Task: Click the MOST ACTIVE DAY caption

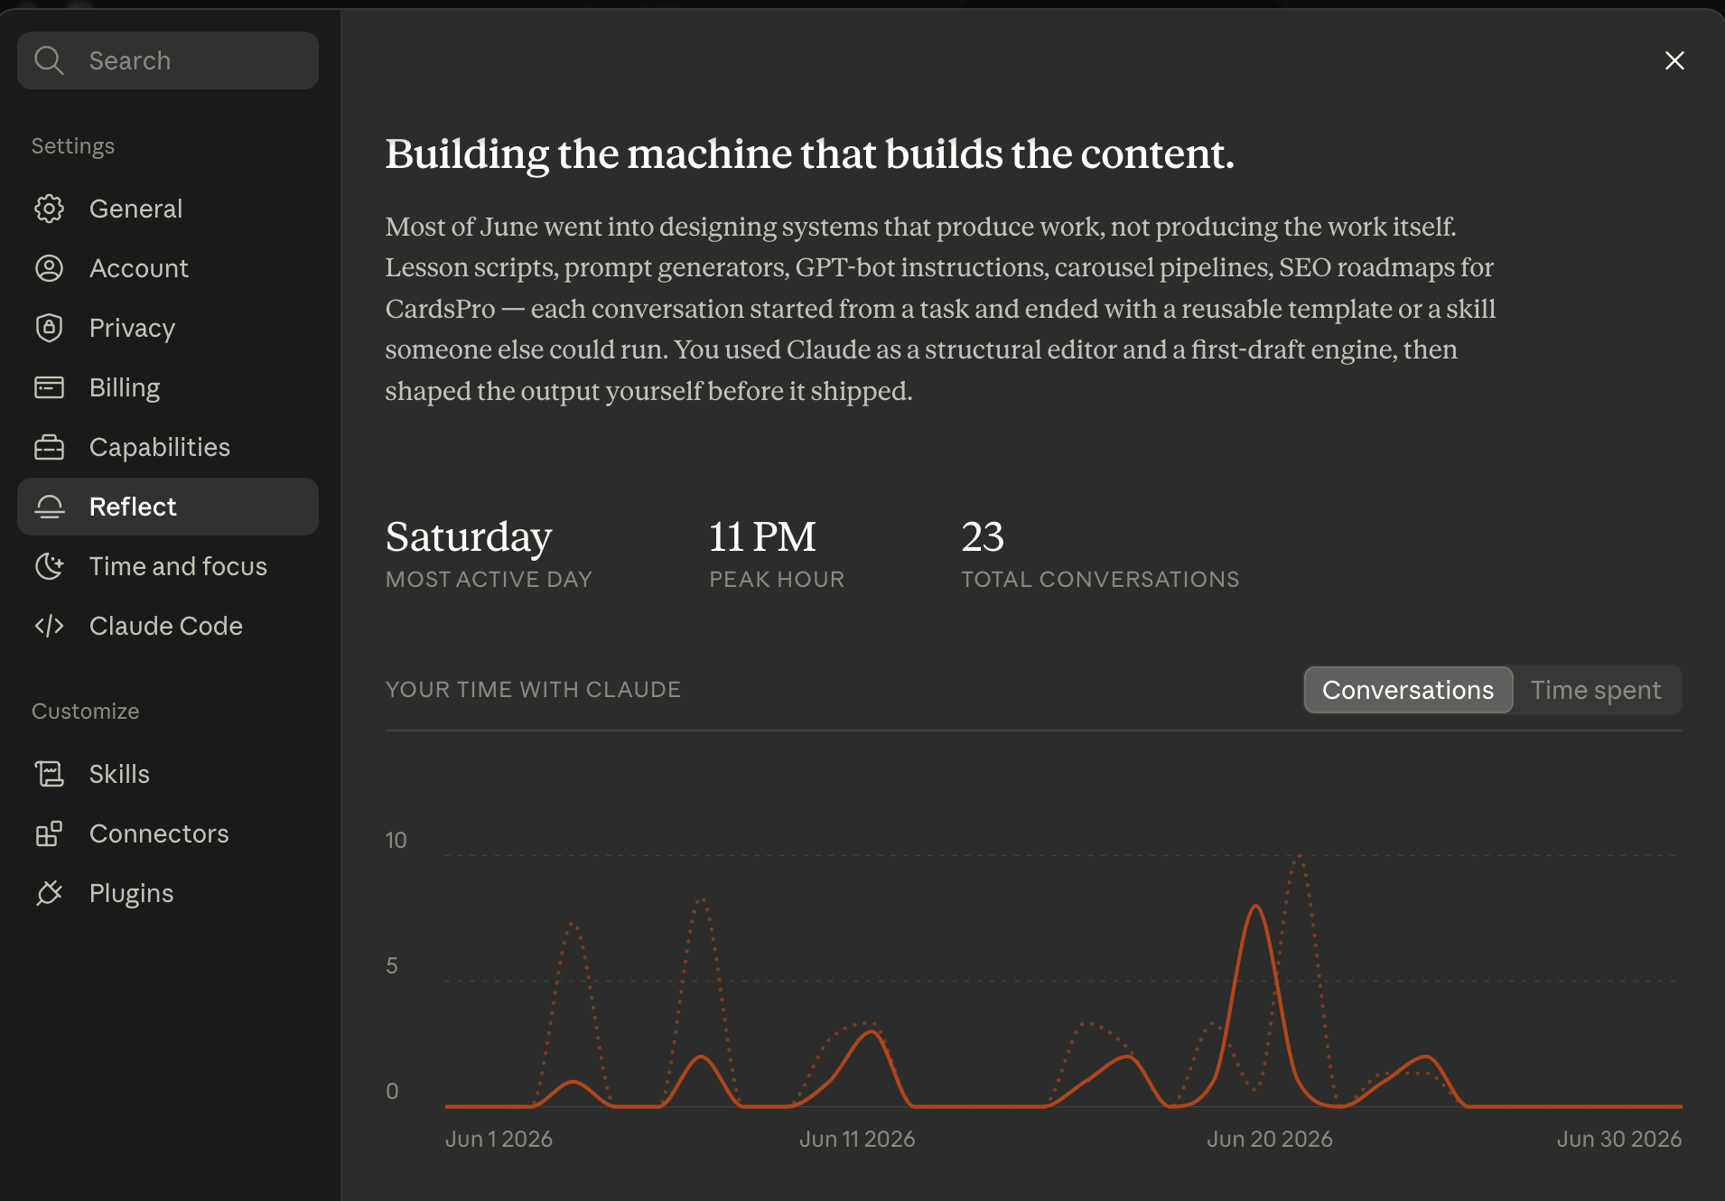Action: 489,579
